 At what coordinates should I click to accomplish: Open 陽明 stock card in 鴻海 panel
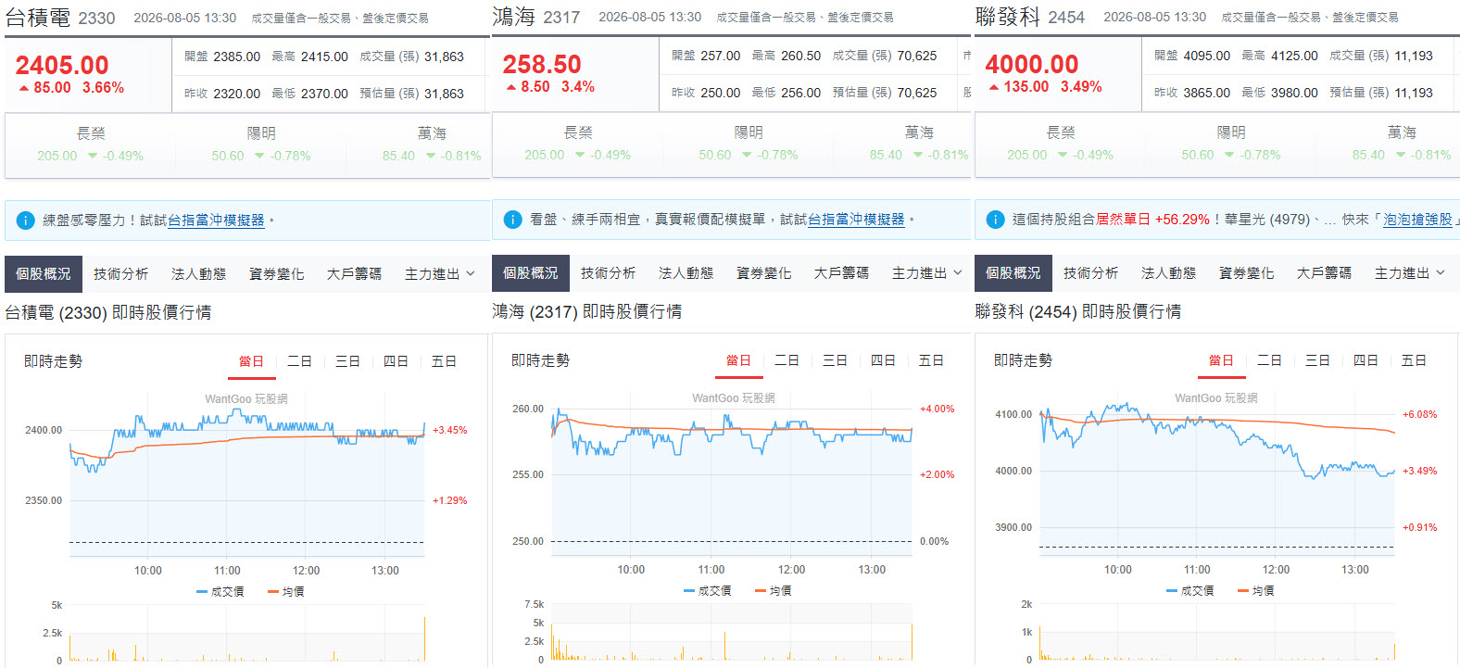pos(749,144)
